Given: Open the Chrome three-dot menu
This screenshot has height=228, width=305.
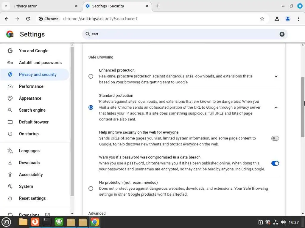Looking at the screenshot, I should pos(298,19).
